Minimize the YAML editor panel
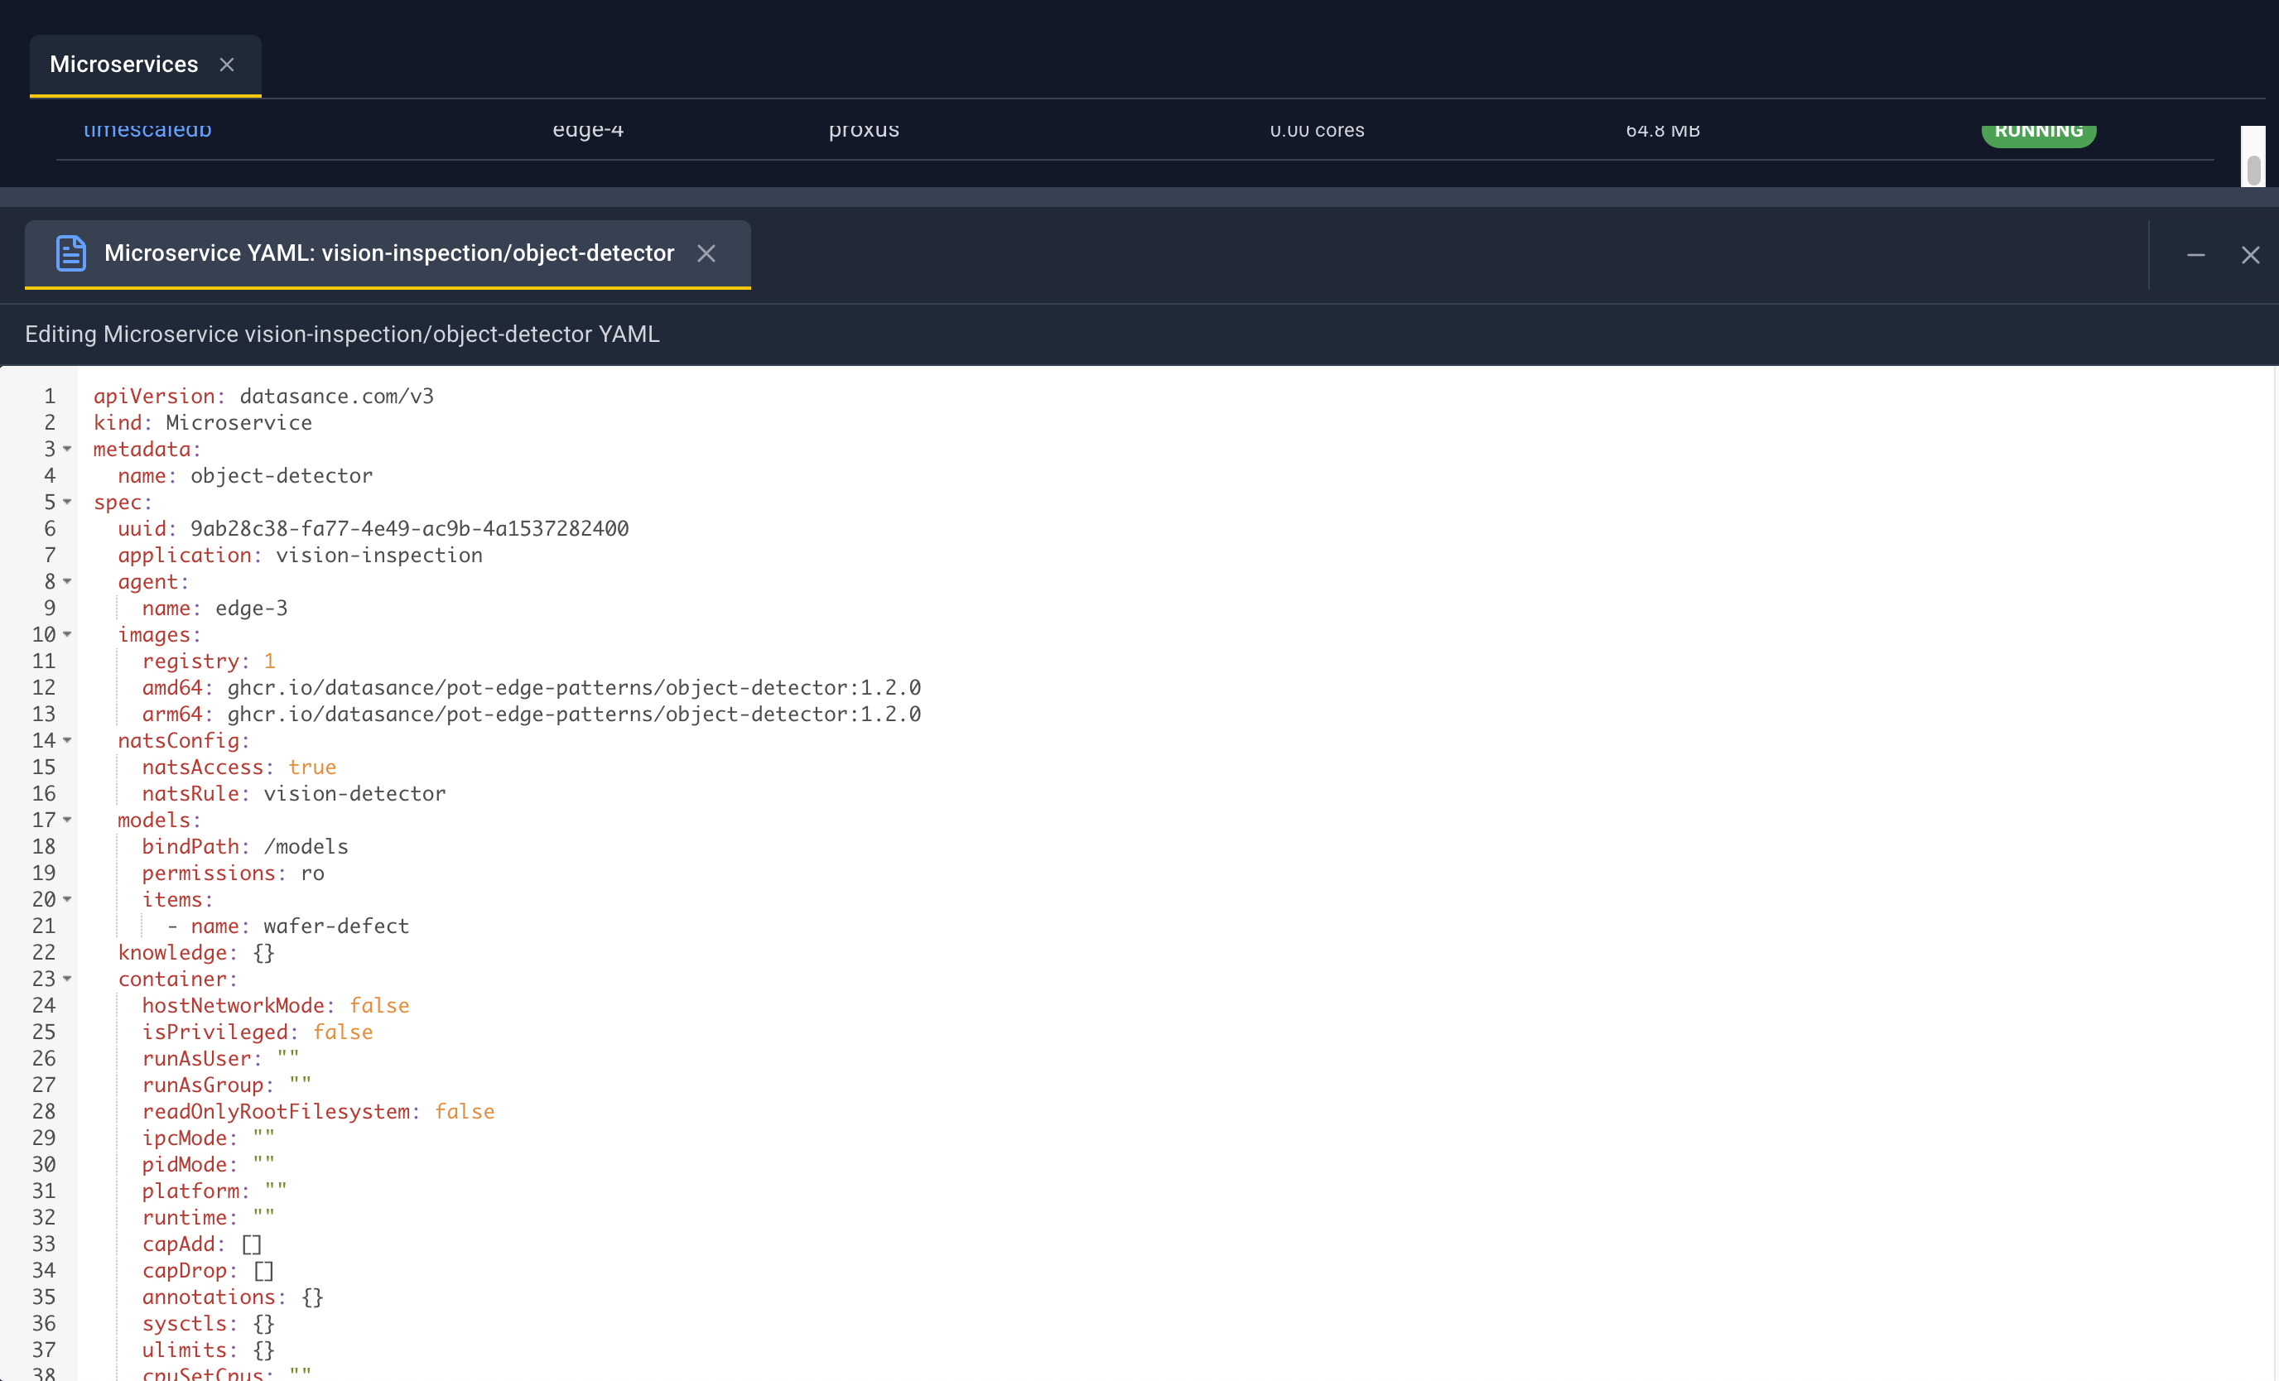 pos(2195,255)
